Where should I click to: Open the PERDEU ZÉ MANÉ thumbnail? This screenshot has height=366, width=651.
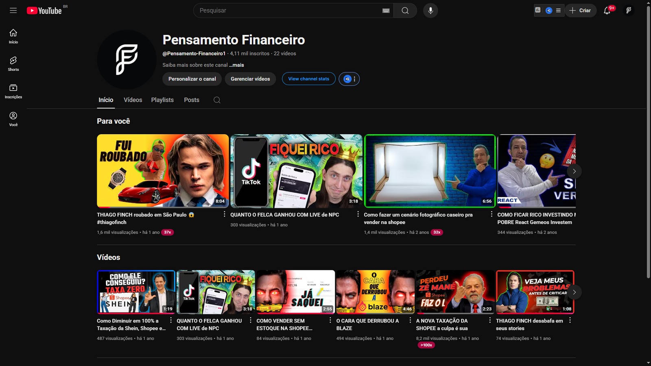(455, 292)
